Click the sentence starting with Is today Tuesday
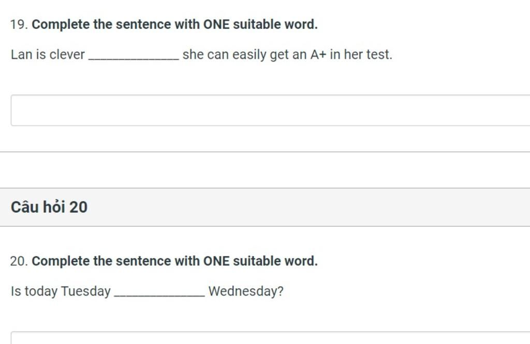 (148, 291)
